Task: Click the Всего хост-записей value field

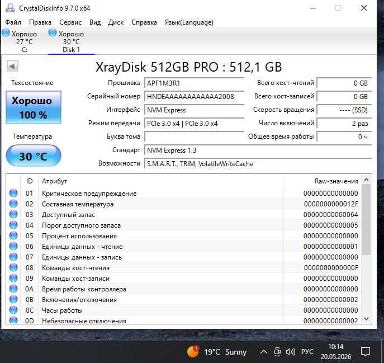Action: 344,97
